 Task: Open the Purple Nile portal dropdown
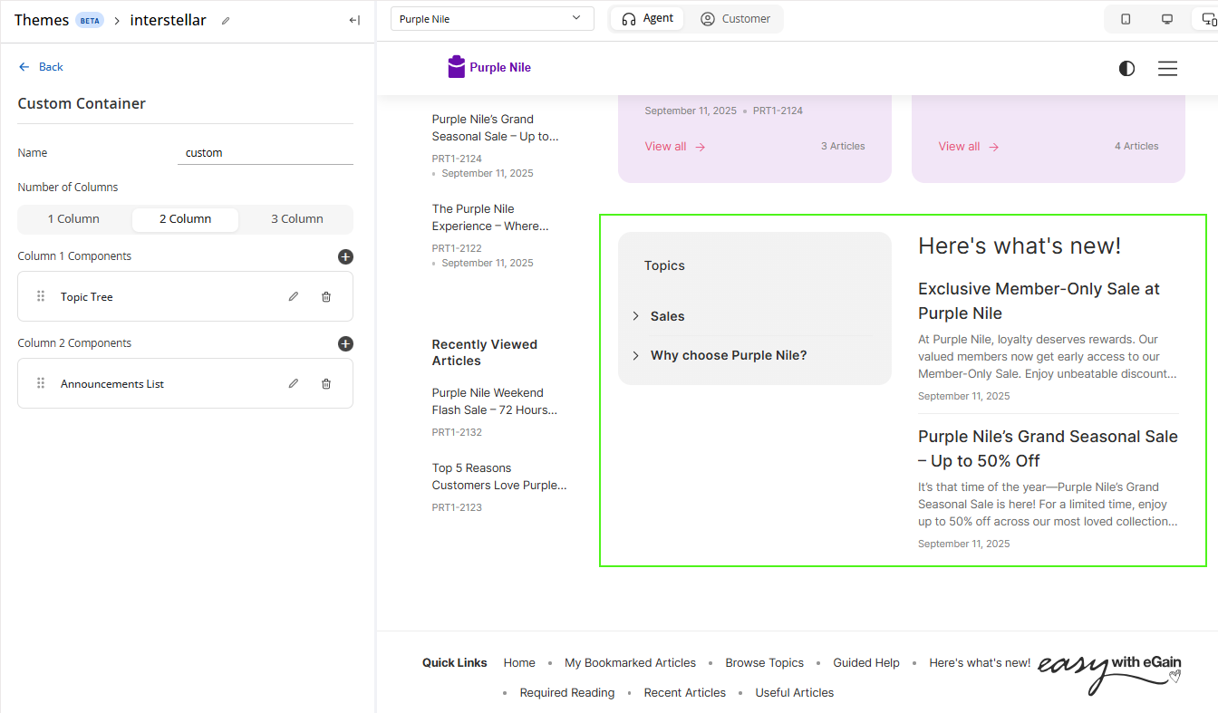pyautogui.click(x=492, y=19)
